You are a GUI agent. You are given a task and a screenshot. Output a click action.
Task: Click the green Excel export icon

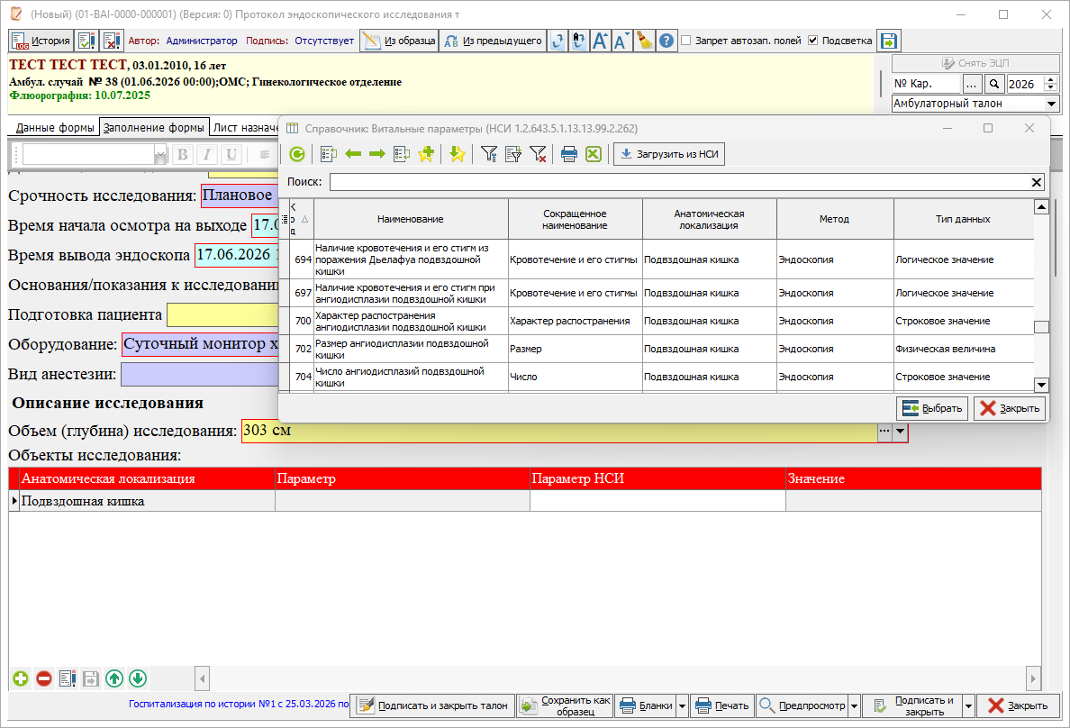594,154
